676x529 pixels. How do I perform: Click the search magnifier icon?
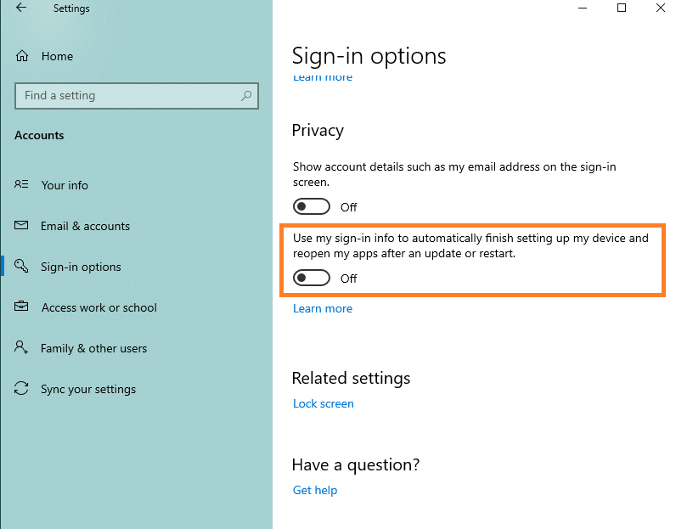246,96
